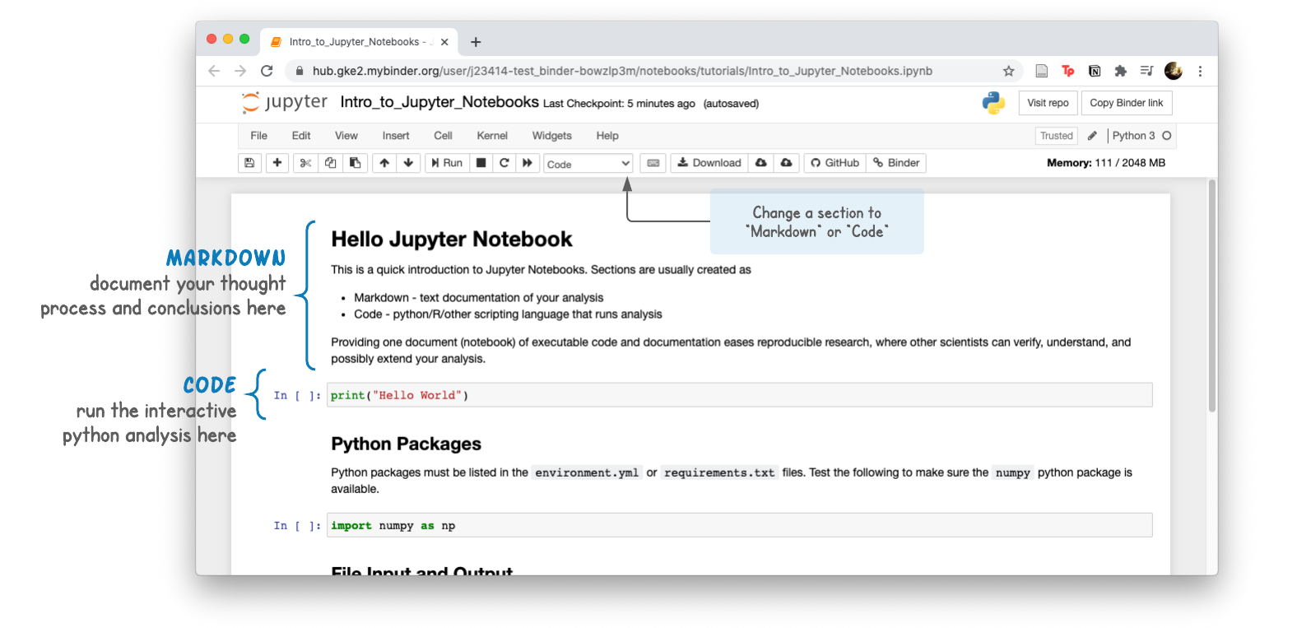The width and height of the screenshot is (1297, 628).
Task: Click the Download toolbar button
Action: 709,163
